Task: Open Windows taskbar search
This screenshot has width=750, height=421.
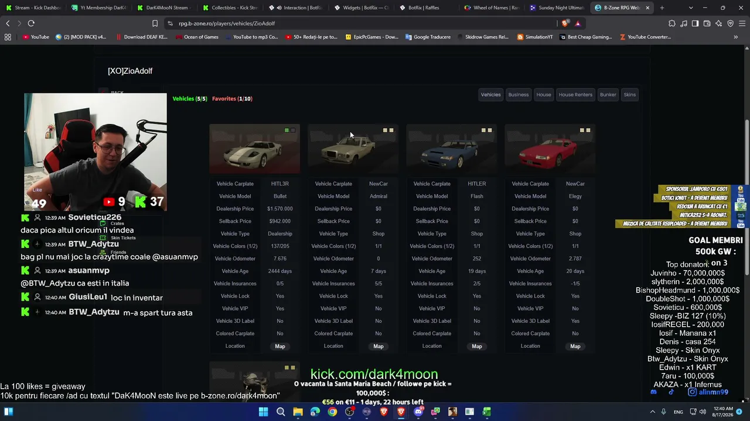Action: pyautogui.click(x=281, y=412)
